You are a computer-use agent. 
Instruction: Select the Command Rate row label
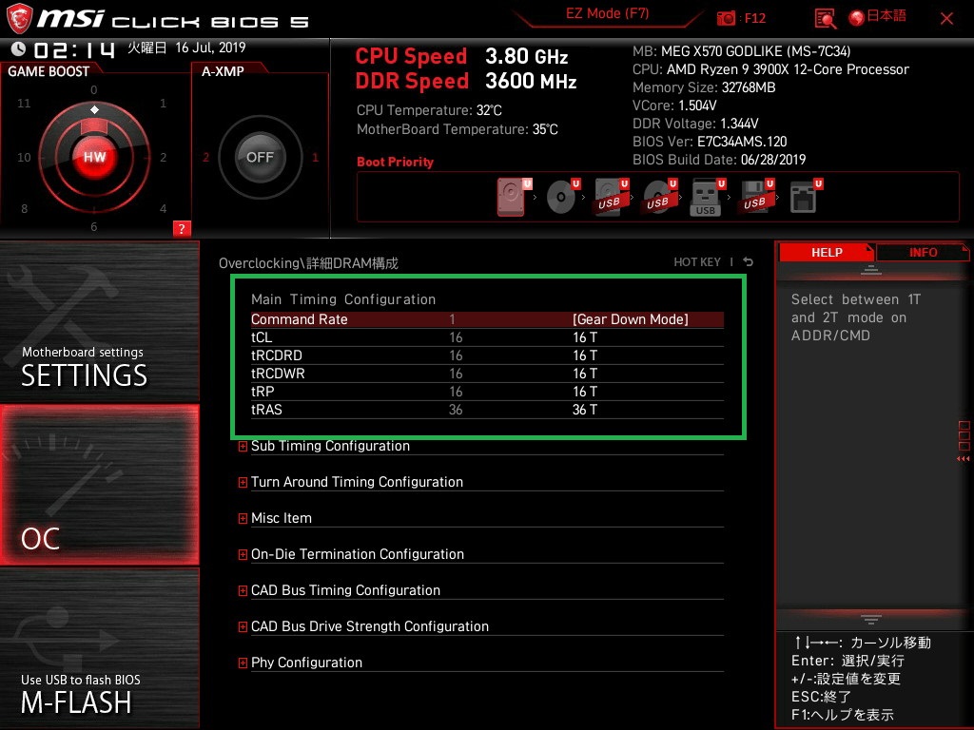coord(299,319)
